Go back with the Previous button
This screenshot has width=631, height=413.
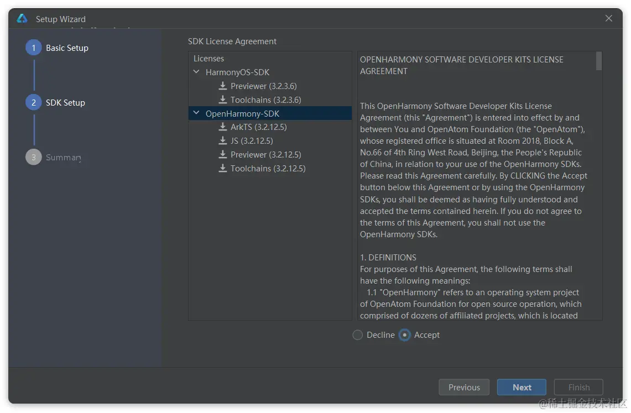[x=464, y=387]
